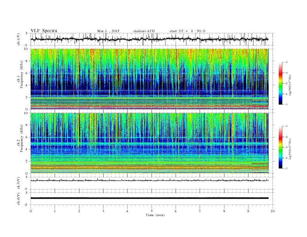The height and width of the screenshot is (237, 307).
Task: Select the "Time (min)" x-axis label
Action: 155,215
